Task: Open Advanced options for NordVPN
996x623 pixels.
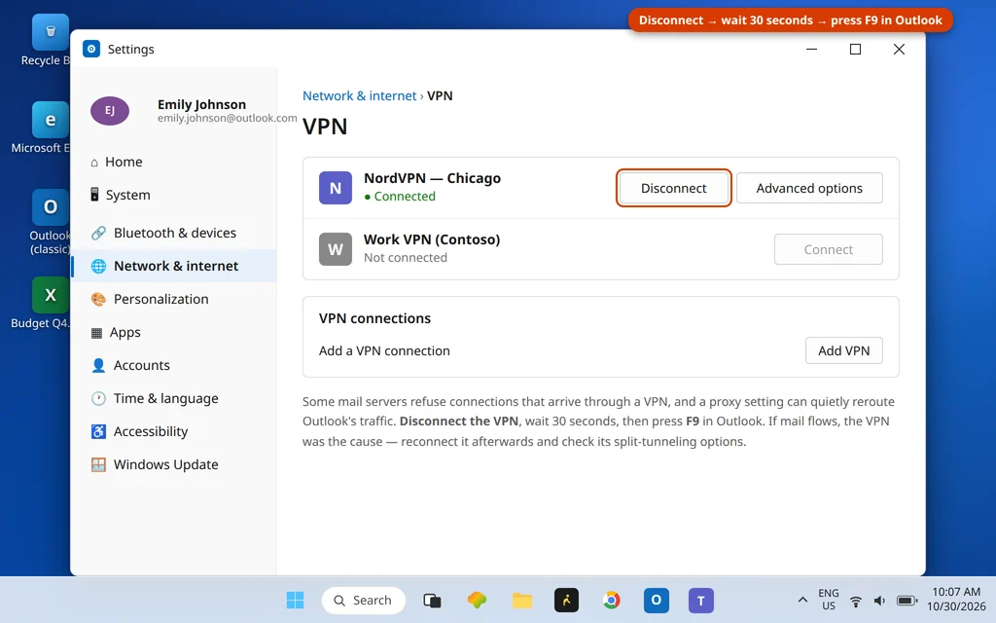Action: click(809, 188)
